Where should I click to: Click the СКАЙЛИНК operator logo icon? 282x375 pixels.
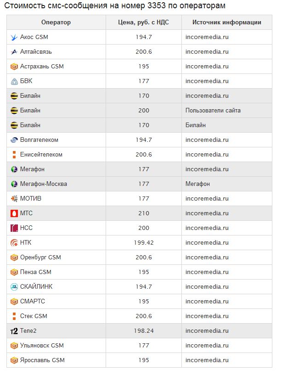pyautogui.click(x=14, y=287)
